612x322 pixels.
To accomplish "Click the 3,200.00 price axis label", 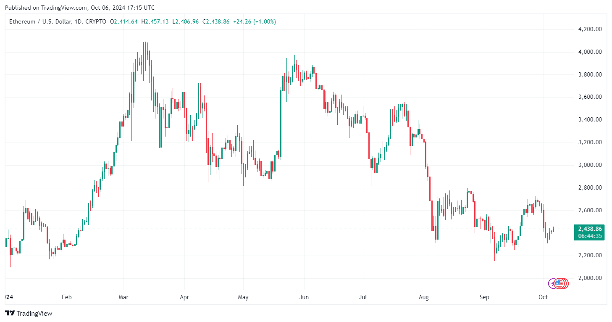I will point(590,143).
